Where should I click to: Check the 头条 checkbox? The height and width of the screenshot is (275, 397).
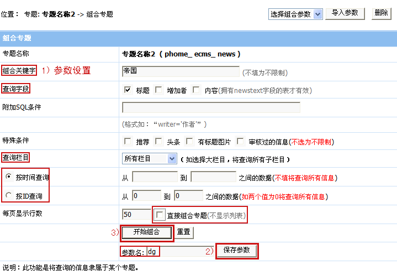click(159, 142)
